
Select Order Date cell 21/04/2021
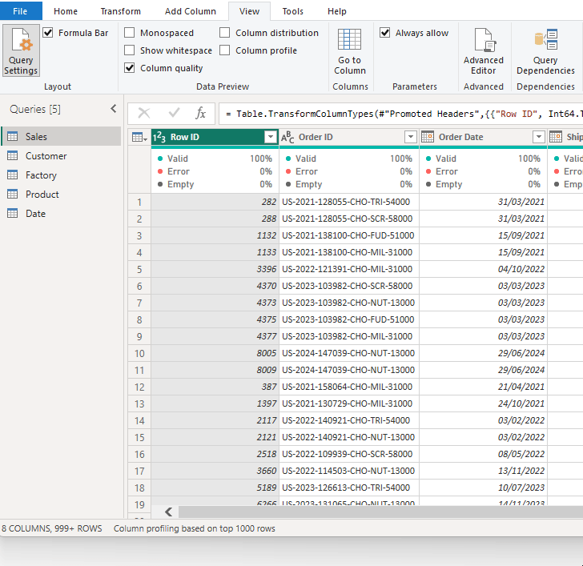click(484, 387)
